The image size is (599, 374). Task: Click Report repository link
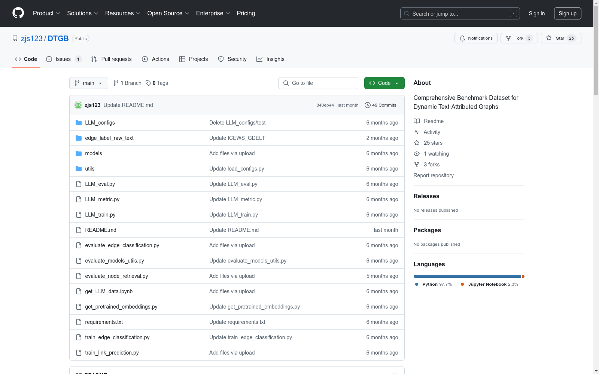pyautogui.click(x=434, y=175)
